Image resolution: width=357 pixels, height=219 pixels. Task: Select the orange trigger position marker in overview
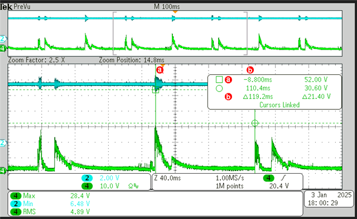(x=175, y=12)
